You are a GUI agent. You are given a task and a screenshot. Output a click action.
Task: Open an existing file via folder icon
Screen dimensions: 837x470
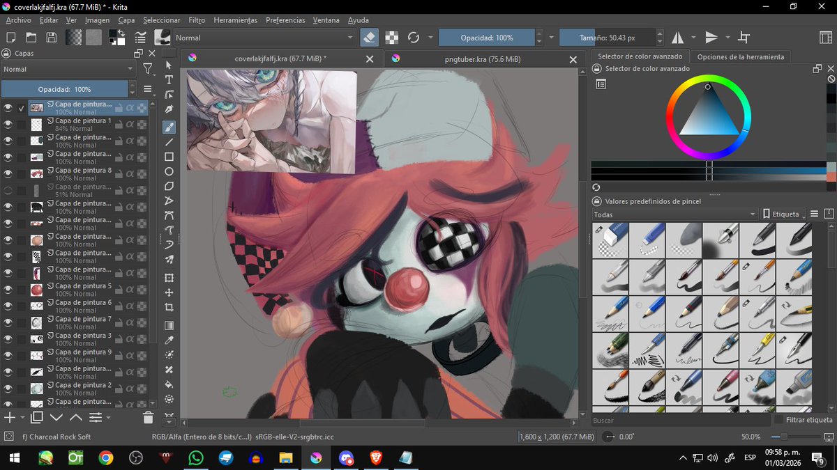pos(31,38)
